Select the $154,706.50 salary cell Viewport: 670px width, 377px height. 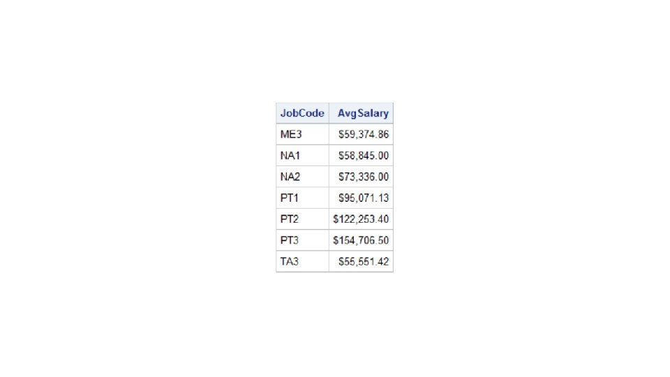(362, 240)
